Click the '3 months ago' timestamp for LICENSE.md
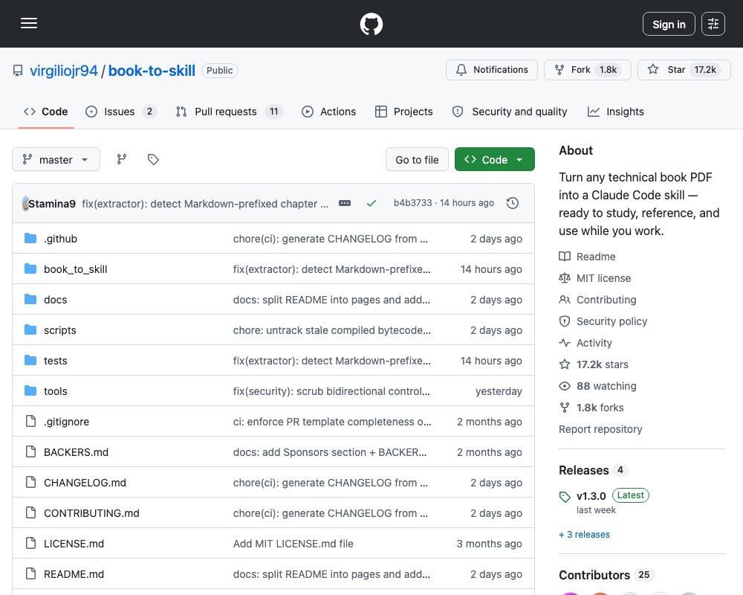 pyautogui.click(x=489, y=544)
